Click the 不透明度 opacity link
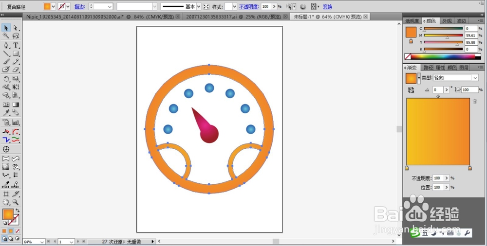487x246 pixels. pyautogui.click(x=249, y=6)
